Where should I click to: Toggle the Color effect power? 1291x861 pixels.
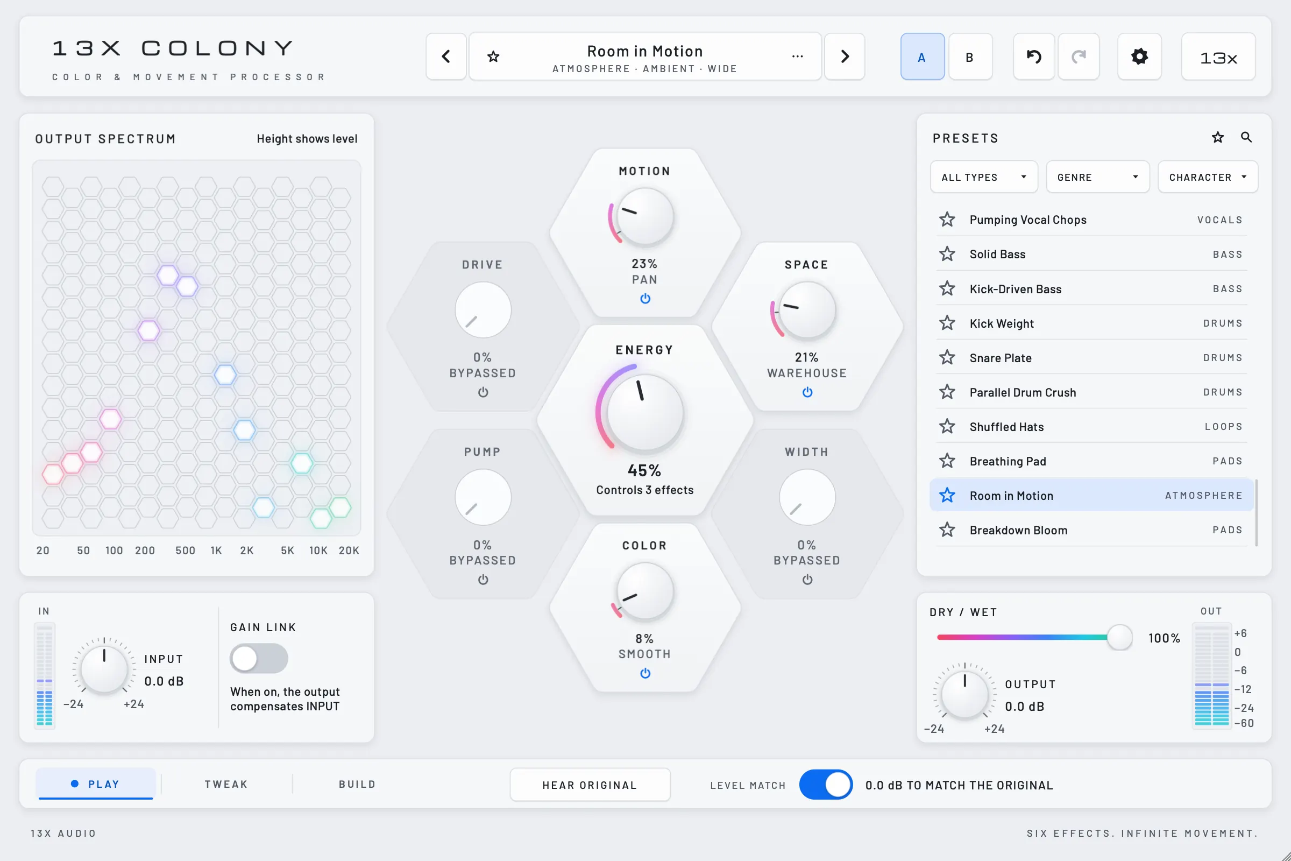click(645, 673)
